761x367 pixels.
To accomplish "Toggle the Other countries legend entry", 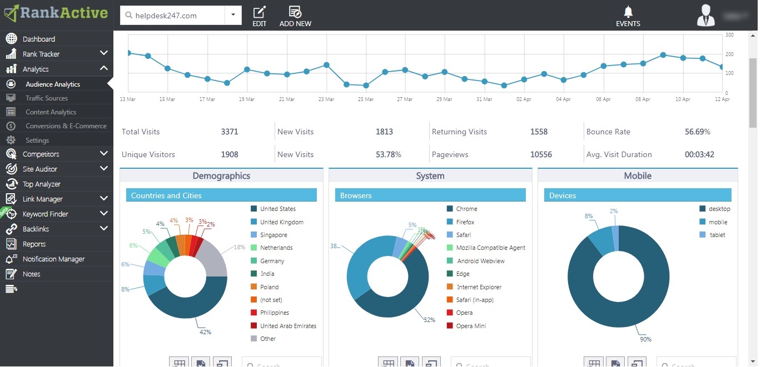I will click(x=263, y=339).
